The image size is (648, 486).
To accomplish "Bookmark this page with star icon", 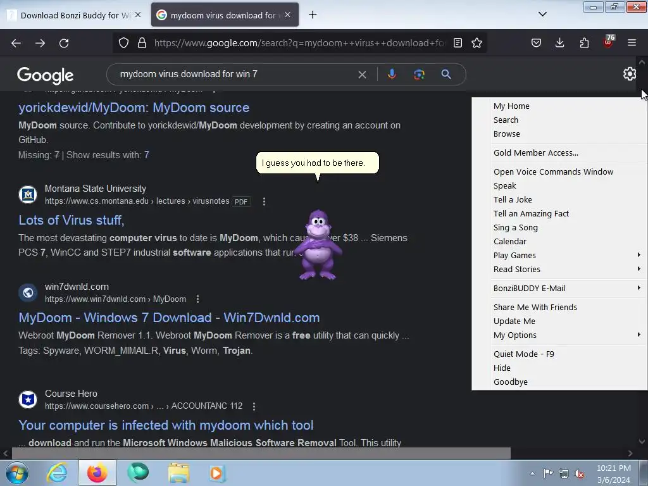I will coord(477,43).
